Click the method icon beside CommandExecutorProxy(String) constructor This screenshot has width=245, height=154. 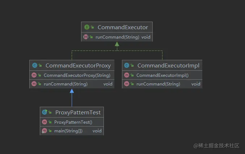coord(34,75)
